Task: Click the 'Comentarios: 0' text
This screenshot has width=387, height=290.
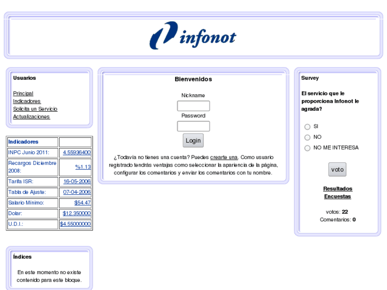Action: click(337, 220)
